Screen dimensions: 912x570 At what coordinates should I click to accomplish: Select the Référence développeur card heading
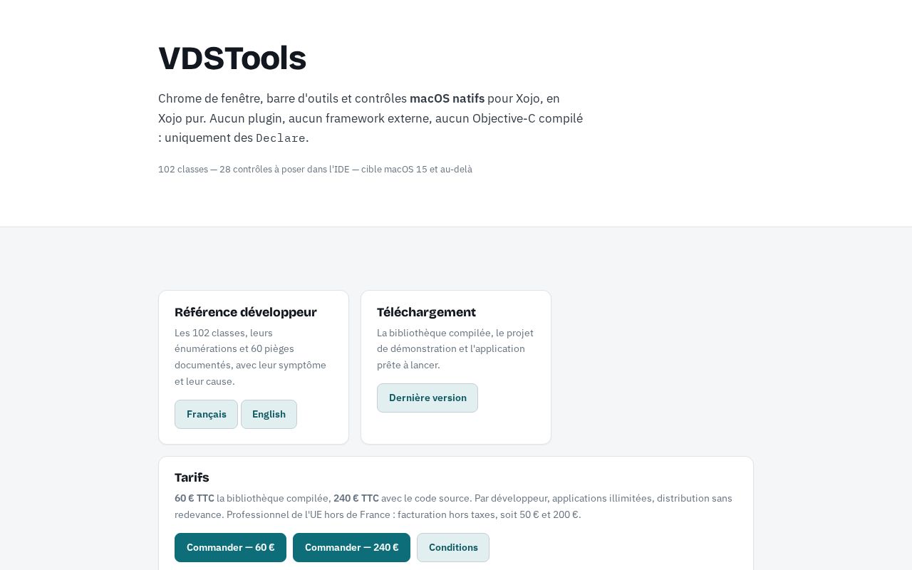pyautogui.click(x=246, y=312)
